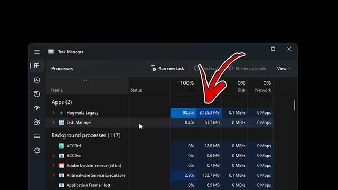
Task: Click the 8,128.3 MB memory cell
Action: tap(209, 112)
